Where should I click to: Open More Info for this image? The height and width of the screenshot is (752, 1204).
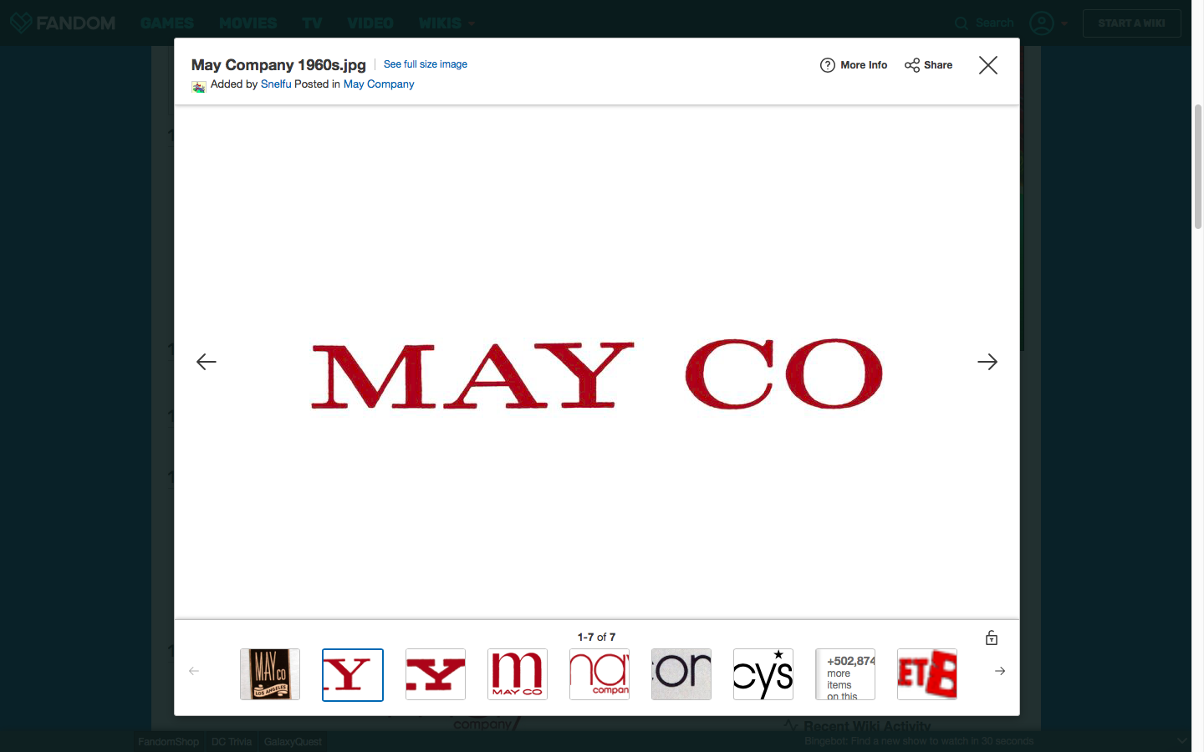(854, 65)
